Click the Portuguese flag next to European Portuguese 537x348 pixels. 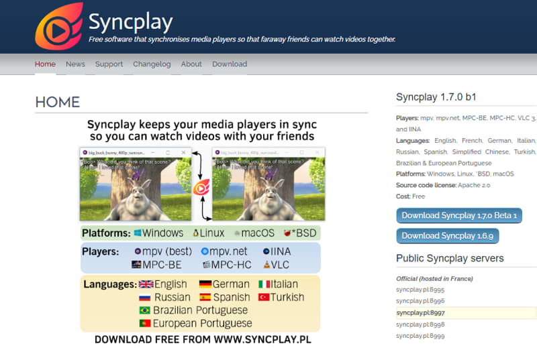tap(145, 323)
